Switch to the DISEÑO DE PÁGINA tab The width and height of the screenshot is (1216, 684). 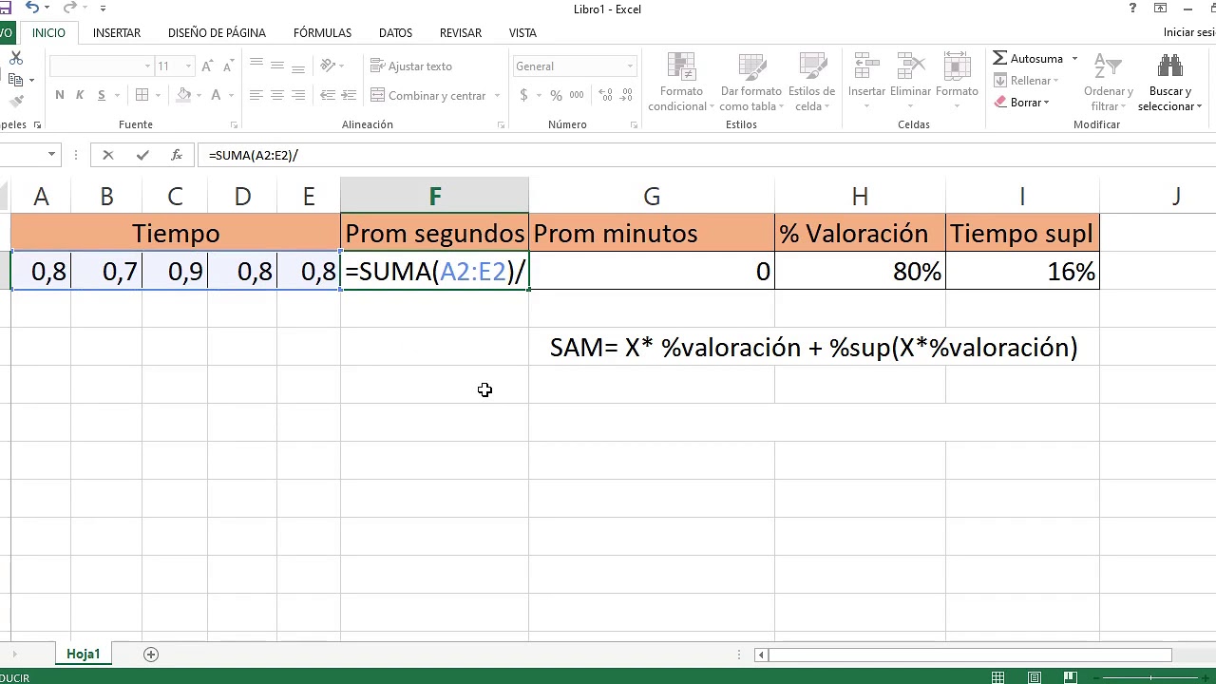(x=217, y=32)
